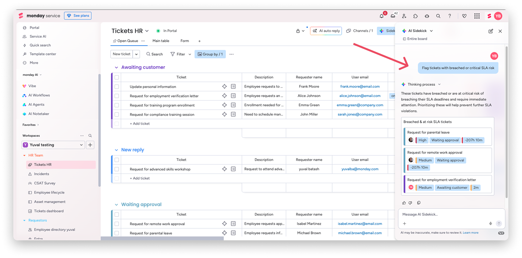The width and height of the screenshot is (522, 258).
Task: Open frank.moore@email.com email link
Action: point(360,86)
